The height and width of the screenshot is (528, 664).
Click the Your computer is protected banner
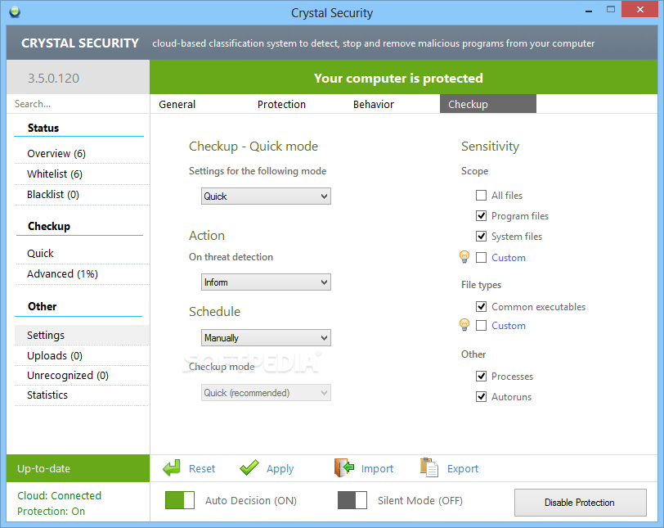pos(404,77)
